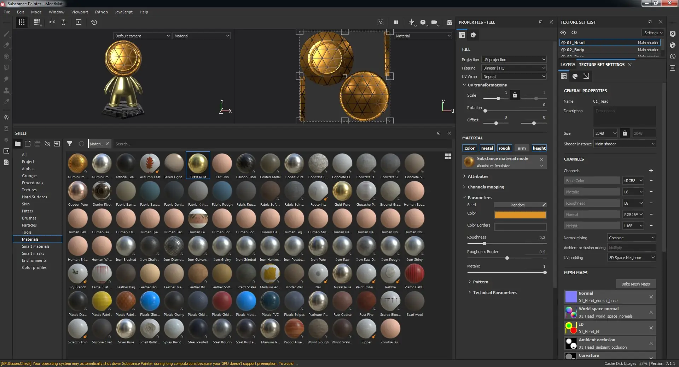
Task: Open the Normal mixing Combine dropdown
Action: [631, 238]
